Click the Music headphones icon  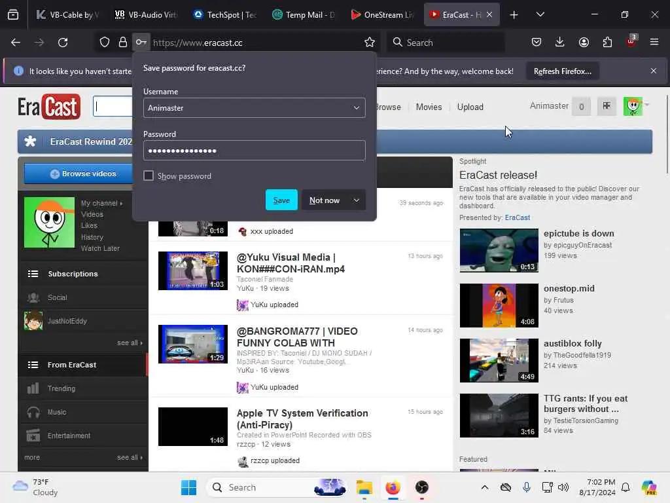33,412
